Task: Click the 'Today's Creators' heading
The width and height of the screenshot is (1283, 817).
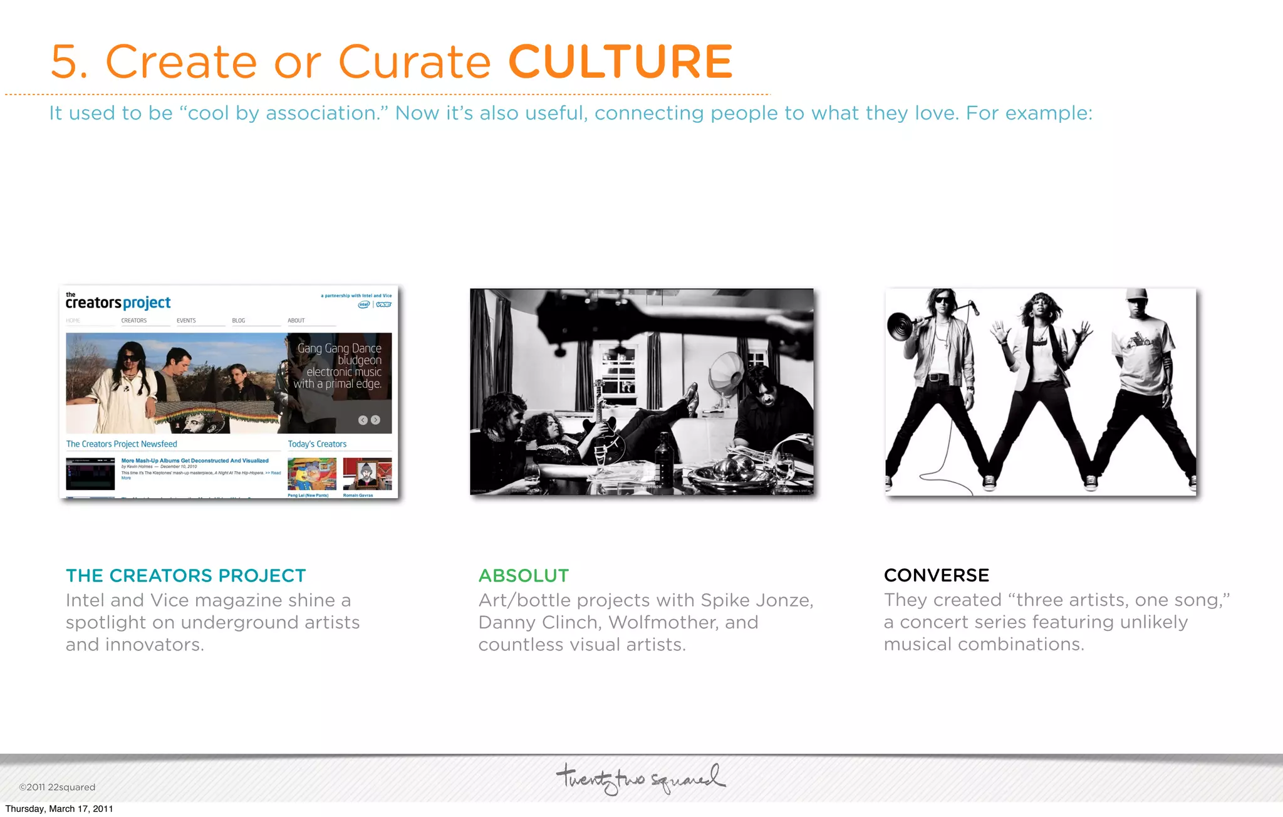Action: [317, 444]
